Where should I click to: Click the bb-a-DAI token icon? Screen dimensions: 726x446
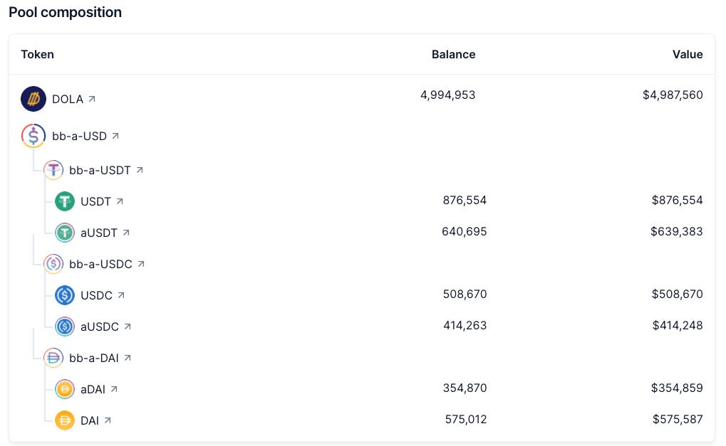(53, 358)
